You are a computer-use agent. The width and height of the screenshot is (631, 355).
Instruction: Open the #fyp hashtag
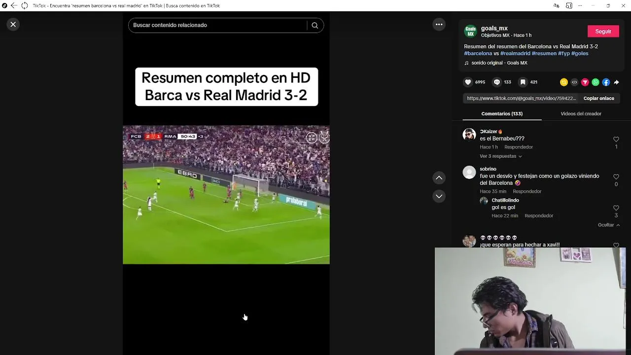pos(563,53)
